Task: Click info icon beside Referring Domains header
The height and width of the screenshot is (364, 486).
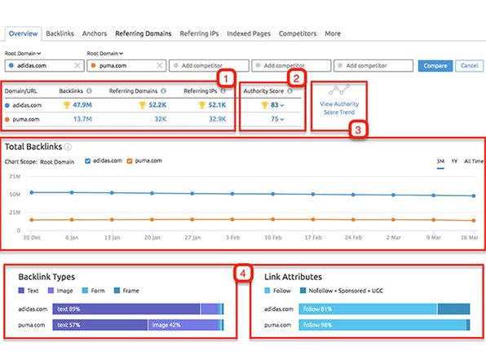Action: [164, 91]
